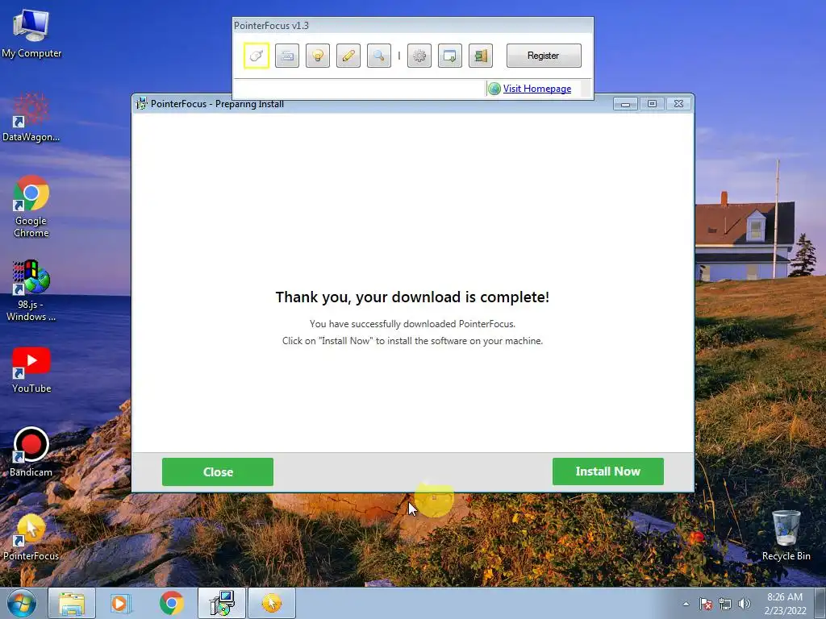Click the installer icon in the Preparing Install title bar
Image resolution: width=826 pixels, height=619 pixels.
point(141,104)
